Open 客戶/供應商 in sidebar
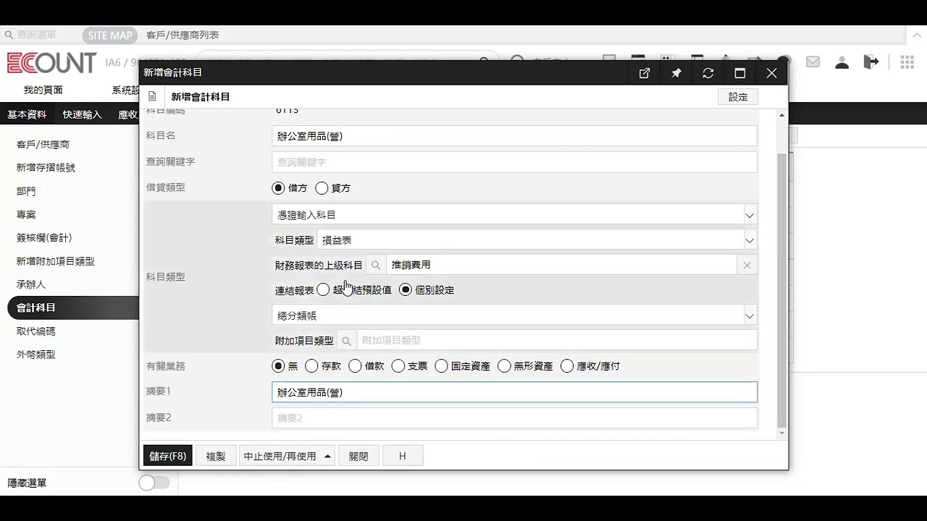Viewport: 927px width, 521px height. pyautogui.click(x=43, y=145)
